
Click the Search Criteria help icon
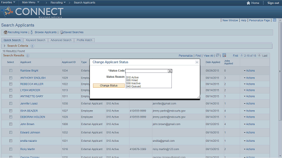point(32,46)
